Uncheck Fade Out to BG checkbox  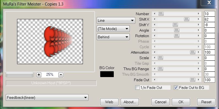tap(176, 88)
